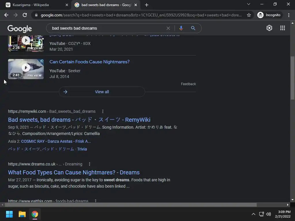Screen dimensions: 295x221
Task: Clear the Google search box text
Action: point(168,28)
